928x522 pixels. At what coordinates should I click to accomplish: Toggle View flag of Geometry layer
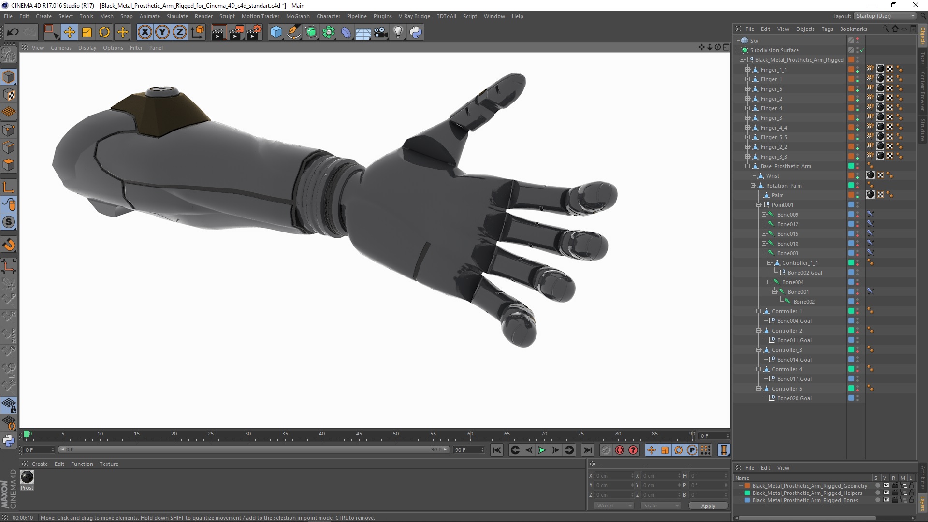coord(886,486)
